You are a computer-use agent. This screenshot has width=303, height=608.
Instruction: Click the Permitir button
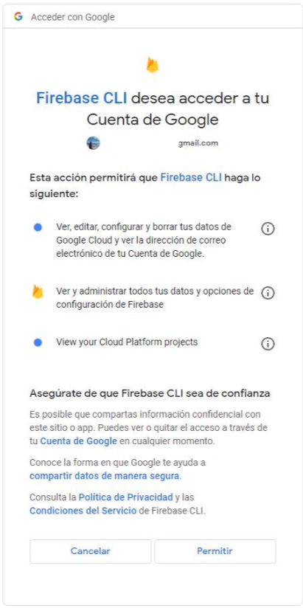[x=215, y=551]
